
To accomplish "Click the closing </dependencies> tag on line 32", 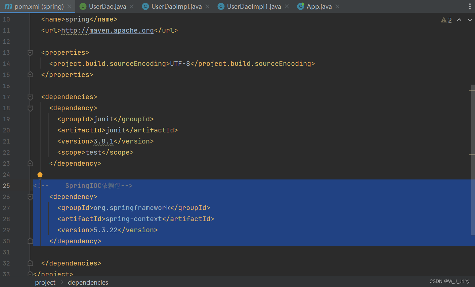I will (x=71, y=263).
